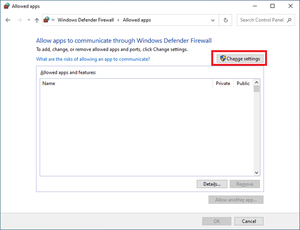The image size is (300, 230).
Task: Click Allow another app button
Action: pos(236,200)
